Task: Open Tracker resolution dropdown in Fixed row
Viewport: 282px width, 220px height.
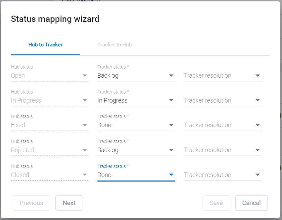Action: (223, 125)
